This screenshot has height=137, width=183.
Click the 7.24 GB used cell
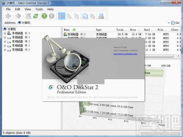(x=150, y=34)
